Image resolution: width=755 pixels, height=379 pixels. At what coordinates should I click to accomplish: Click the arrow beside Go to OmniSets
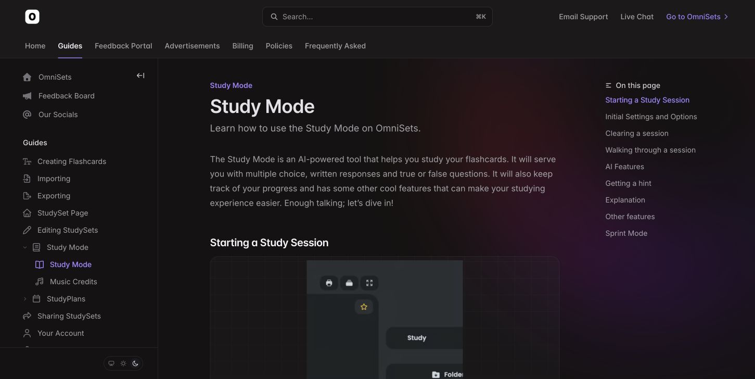[x=726, y=17]
